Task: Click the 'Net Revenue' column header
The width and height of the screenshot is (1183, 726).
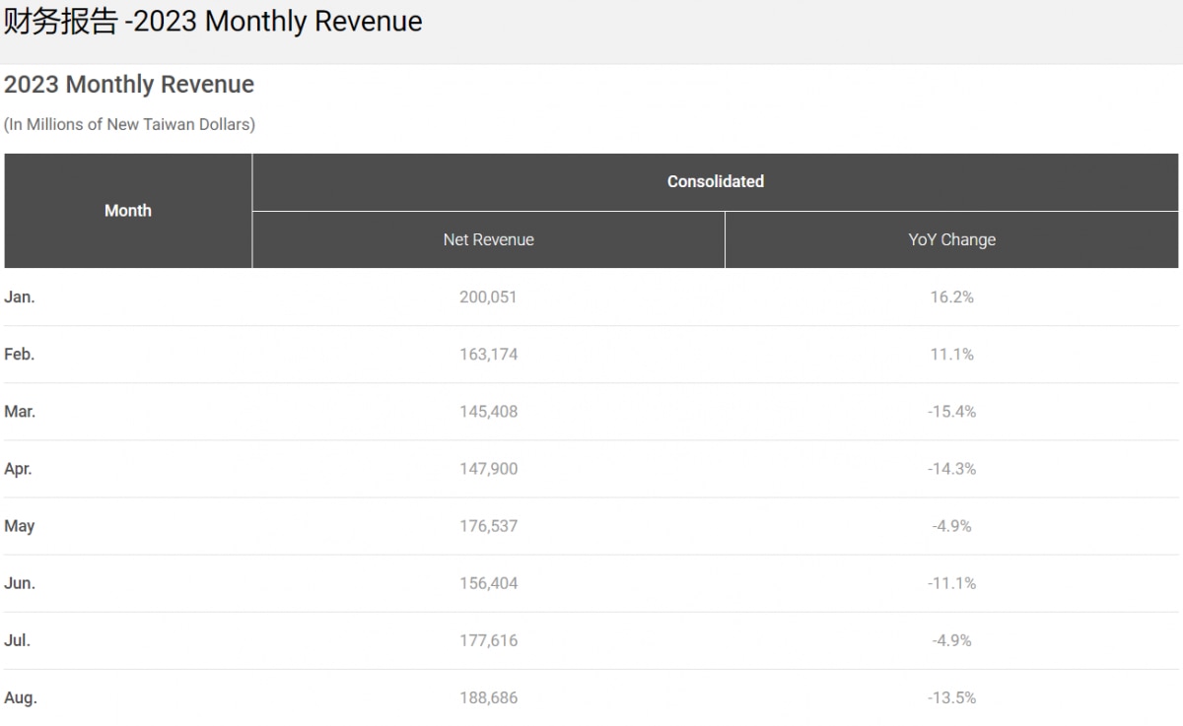Action: [488, 239]
